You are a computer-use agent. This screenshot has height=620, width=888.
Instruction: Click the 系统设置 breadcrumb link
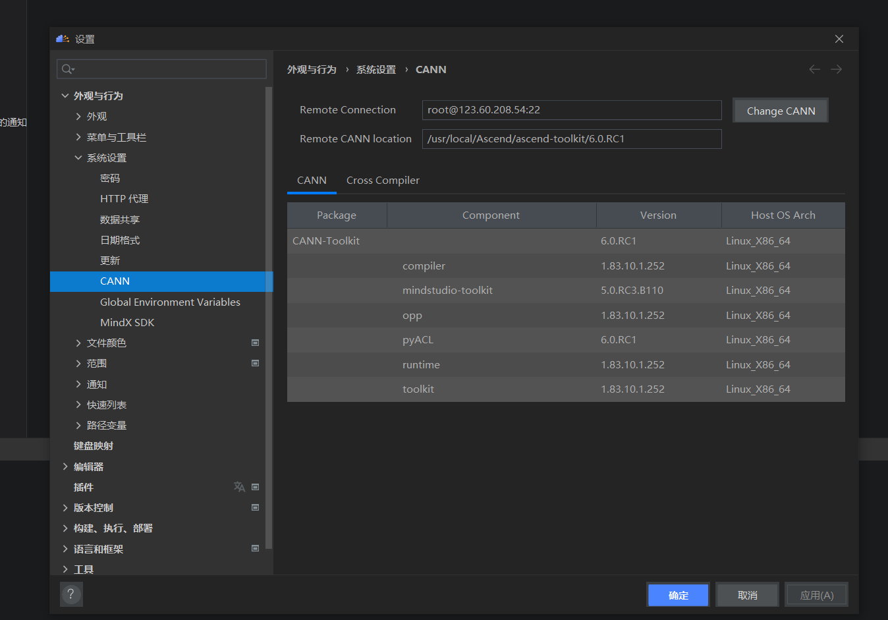[x=376, y=69]
